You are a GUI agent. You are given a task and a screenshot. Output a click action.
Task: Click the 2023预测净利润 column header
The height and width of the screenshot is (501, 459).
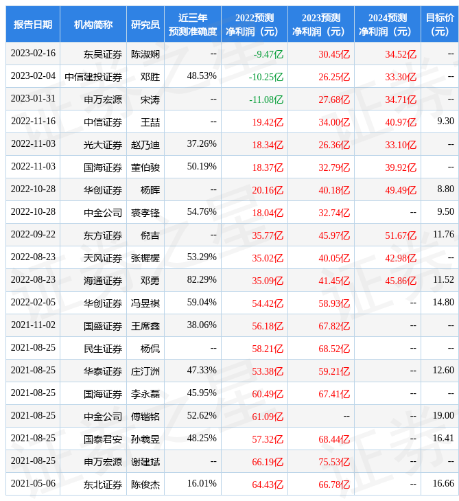(x=320, y=25)
